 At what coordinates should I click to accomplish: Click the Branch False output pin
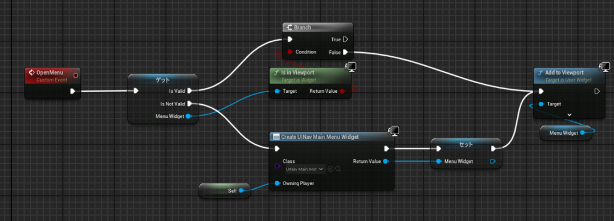[x=345, y=52]
